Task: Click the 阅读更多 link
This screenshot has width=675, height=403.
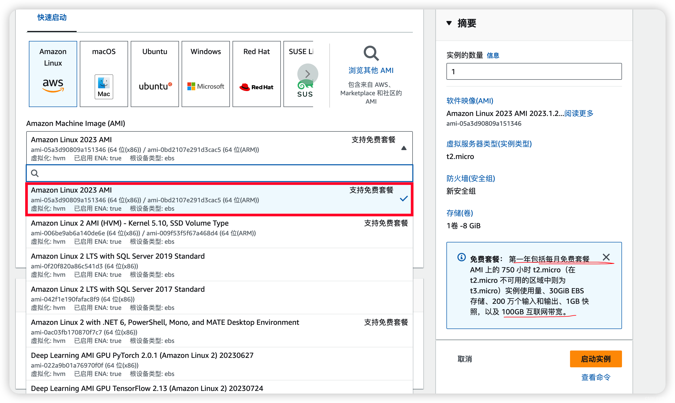Action: [x=579, y=113]
